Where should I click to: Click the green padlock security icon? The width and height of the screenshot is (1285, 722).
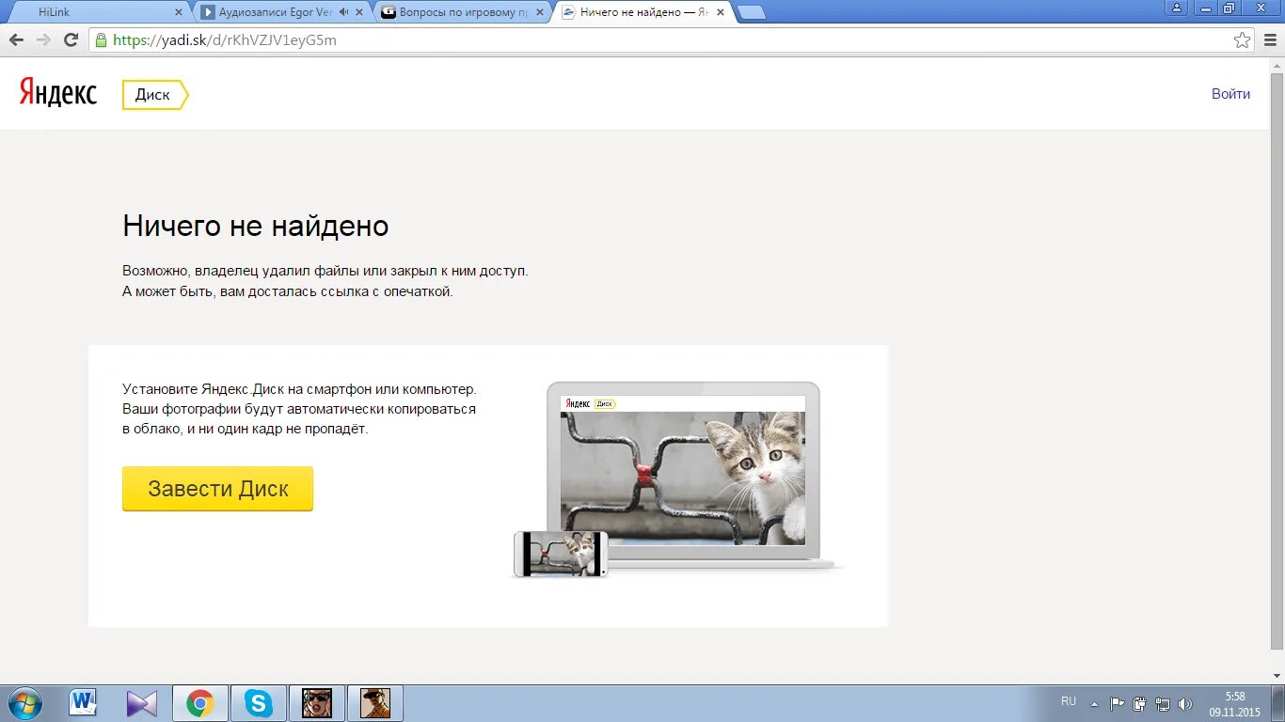tap(101, 39)
